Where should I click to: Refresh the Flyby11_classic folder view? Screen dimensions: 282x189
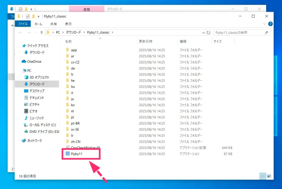pos(208,33)
